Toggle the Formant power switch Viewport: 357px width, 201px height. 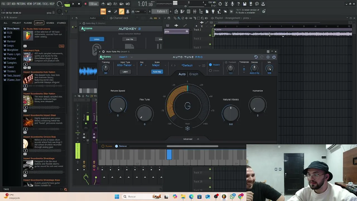point(226,62)
